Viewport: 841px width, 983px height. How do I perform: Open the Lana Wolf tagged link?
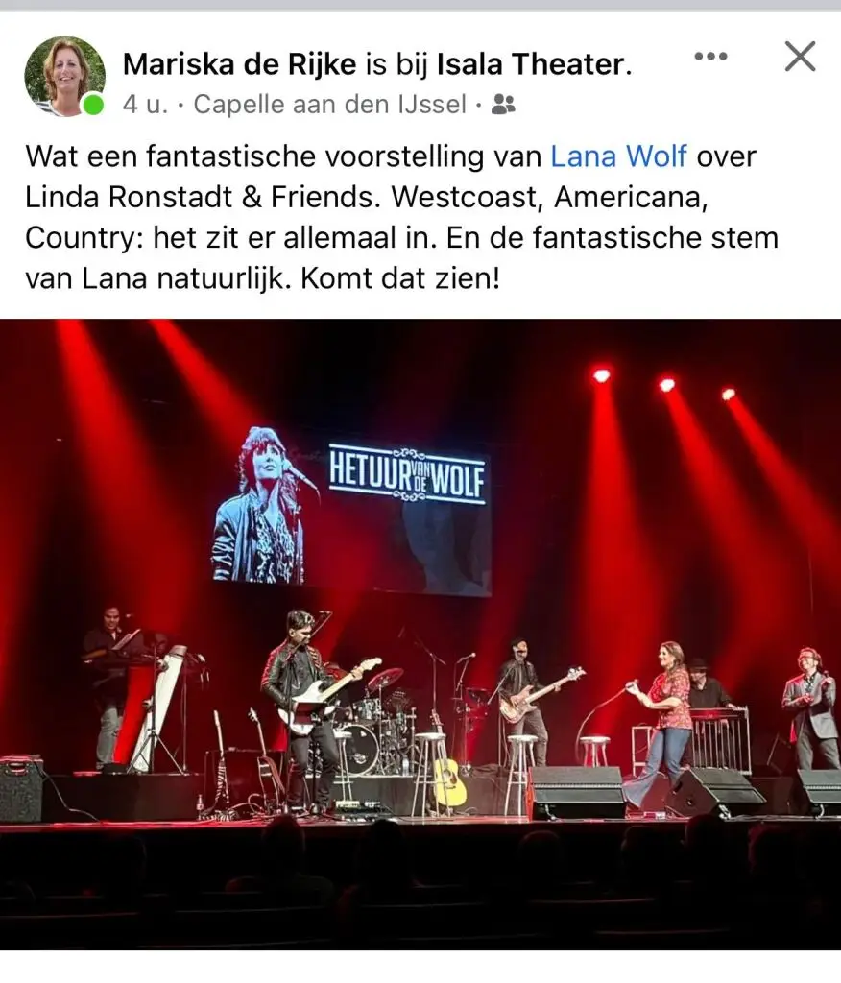coord(618,156)
